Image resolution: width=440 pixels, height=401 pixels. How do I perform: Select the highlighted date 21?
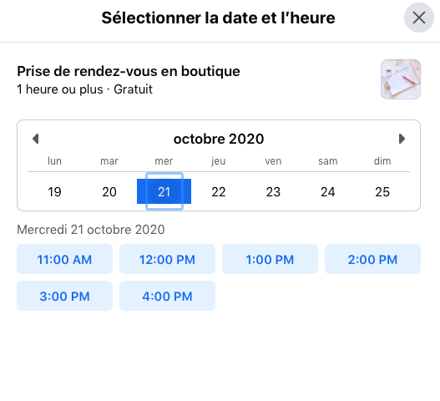(164, 191)
